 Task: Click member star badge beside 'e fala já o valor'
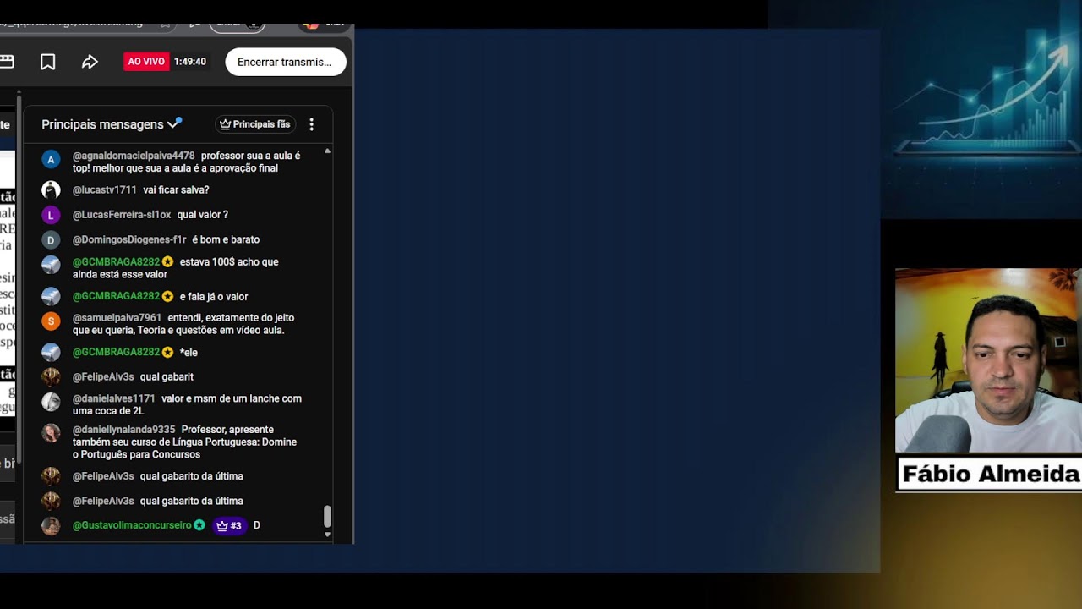(x=167, y=296)
